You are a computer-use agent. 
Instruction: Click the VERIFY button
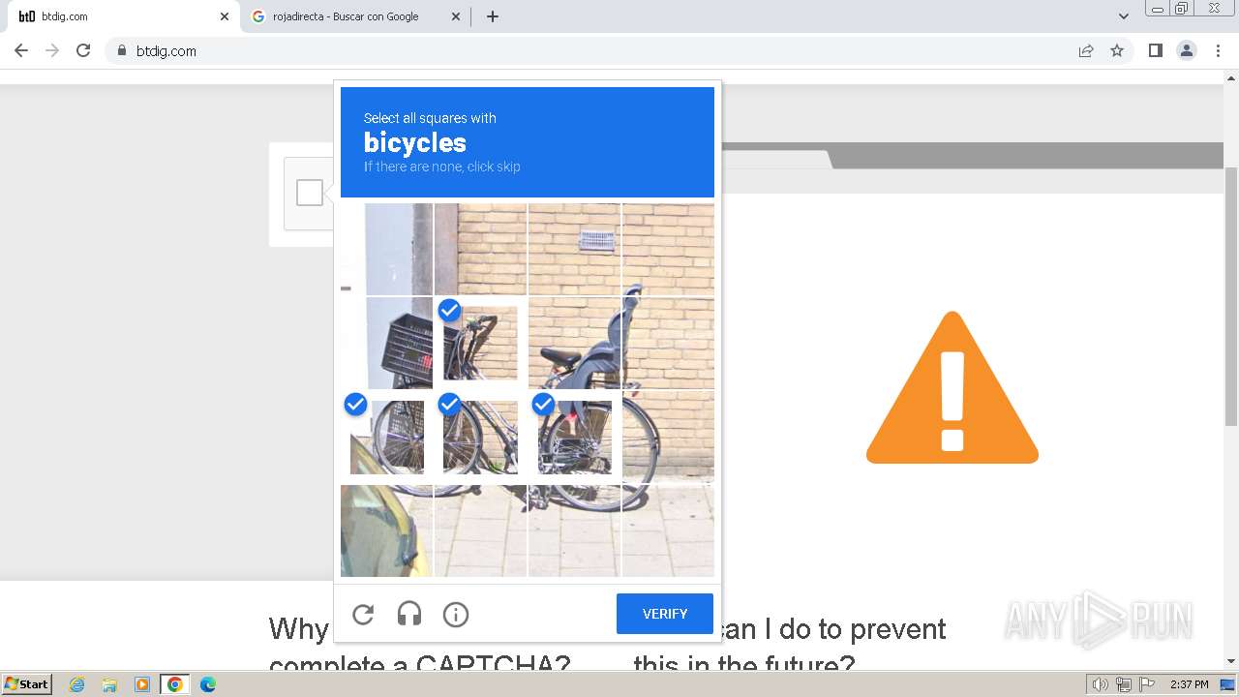(665, 614)
